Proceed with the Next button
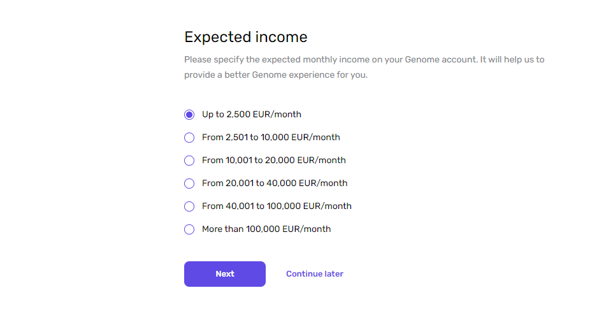The height and width of the screenshot is (318, 599). click(x=224, y=274)
